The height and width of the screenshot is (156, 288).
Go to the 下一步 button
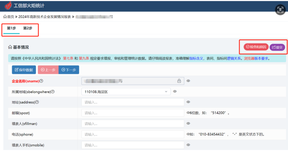pyautogui.click(x=69, y=70)
